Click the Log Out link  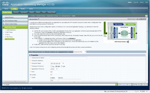136,2
